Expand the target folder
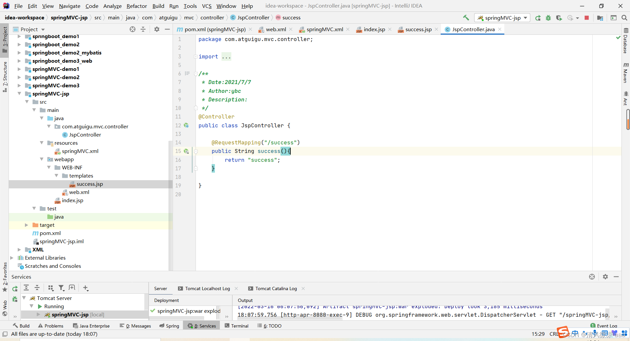This screenshot has height=341, width=630. point(27,225)
